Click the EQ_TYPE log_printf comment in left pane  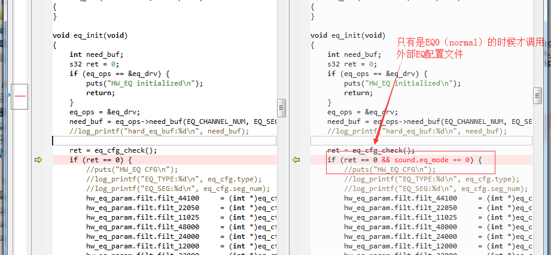click(x=174, y=179)
